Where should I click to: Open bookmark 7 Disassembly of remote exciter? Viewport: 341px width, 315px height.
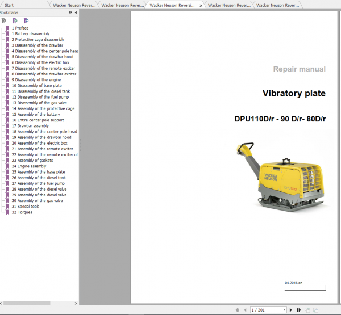43,68
